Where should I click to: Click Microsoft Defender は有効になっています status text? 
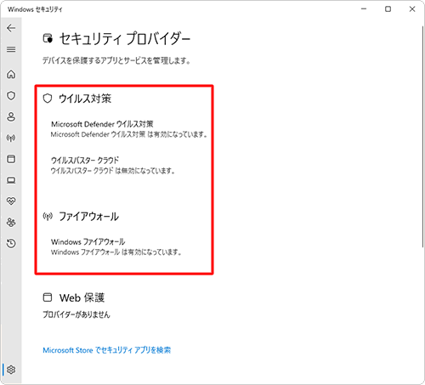129,134
